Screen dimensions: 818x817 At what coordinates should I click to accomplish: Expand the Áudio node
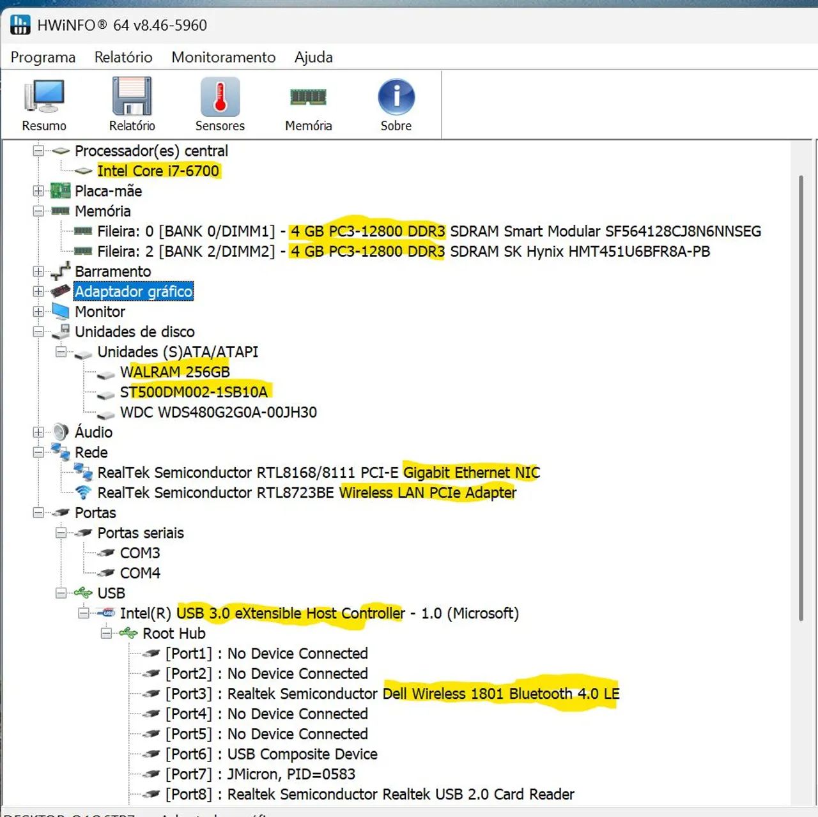38,432
